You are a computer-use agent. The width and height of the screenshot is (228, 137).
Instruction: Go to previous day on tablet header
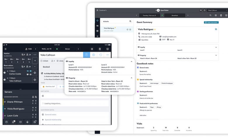click(x=36, y=49)
